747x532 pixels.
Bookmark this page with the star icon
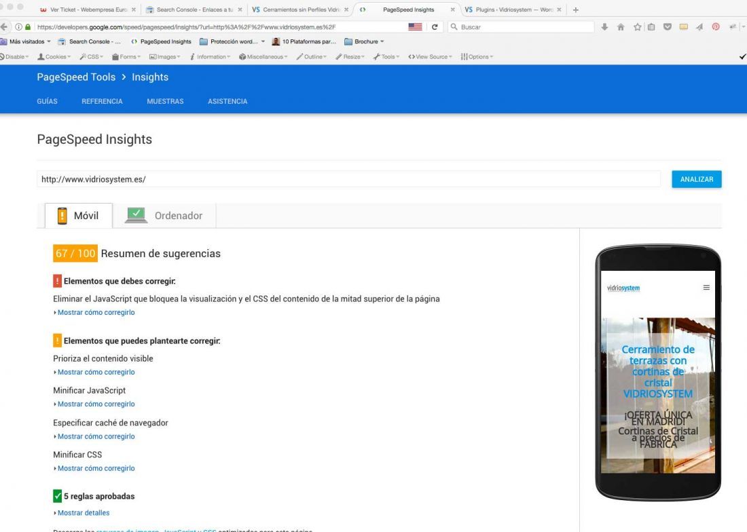638,27
